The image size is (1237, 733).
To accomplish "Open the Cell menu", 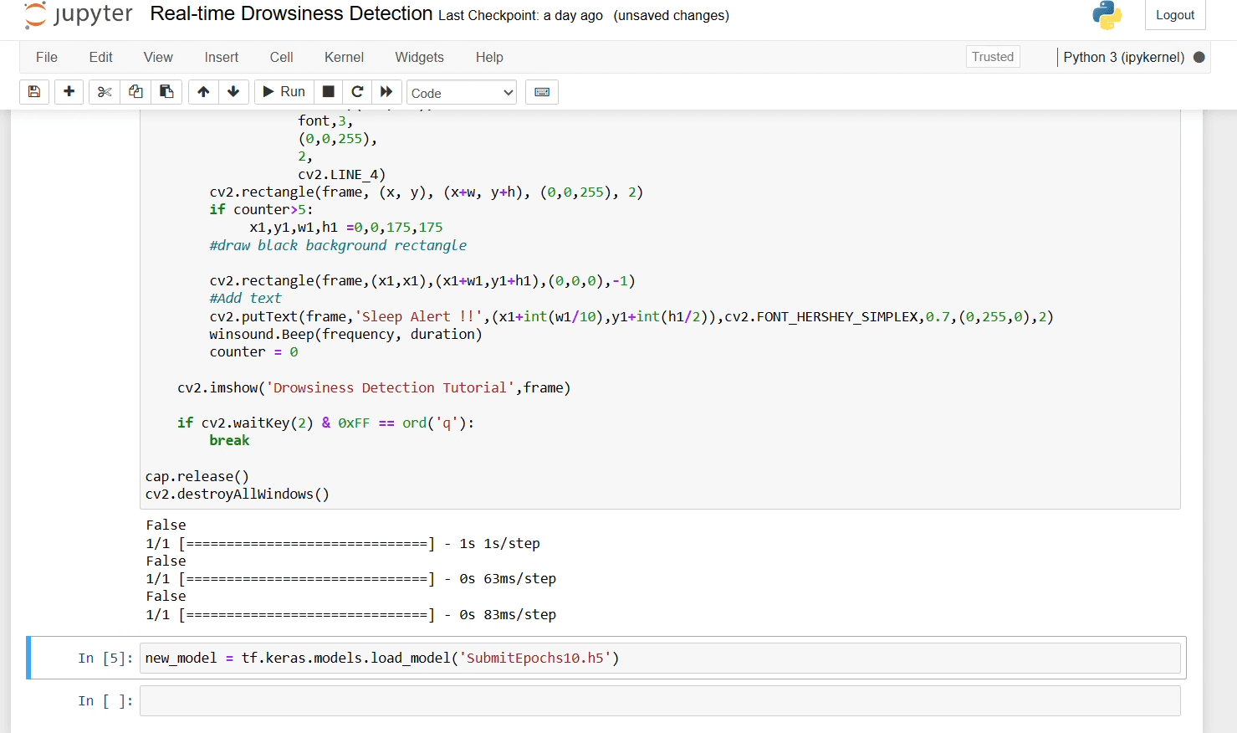I will (281, 57).
